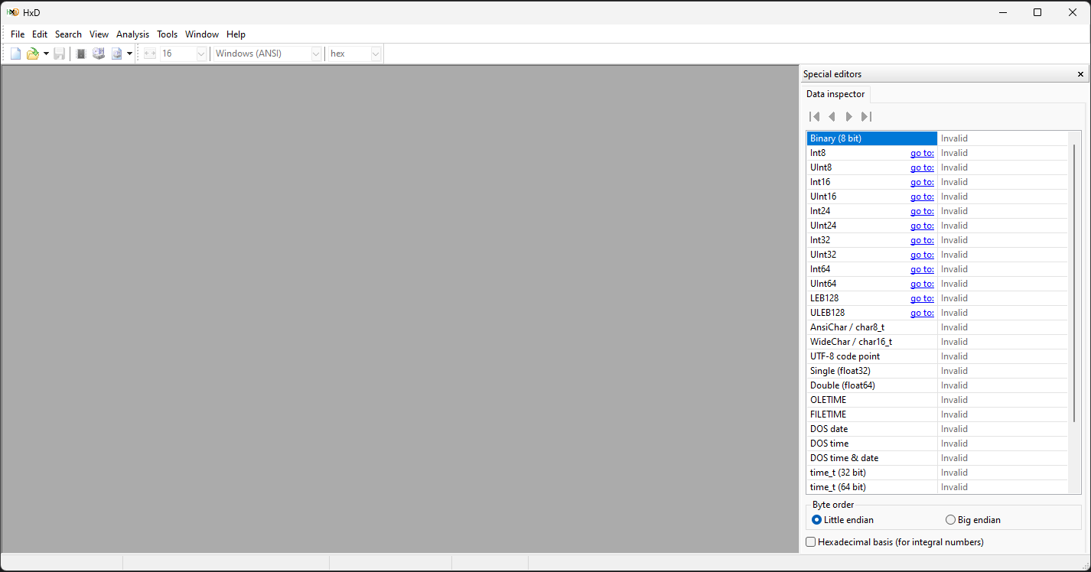Select the DOS time & date row
1091x572 pixels.
[x=937, y=458]
